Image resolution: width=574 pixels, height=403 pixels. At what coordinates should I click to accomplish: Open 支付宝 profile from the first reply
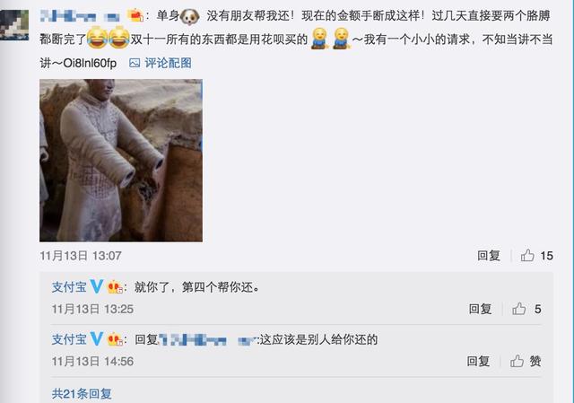coord(69,287)
